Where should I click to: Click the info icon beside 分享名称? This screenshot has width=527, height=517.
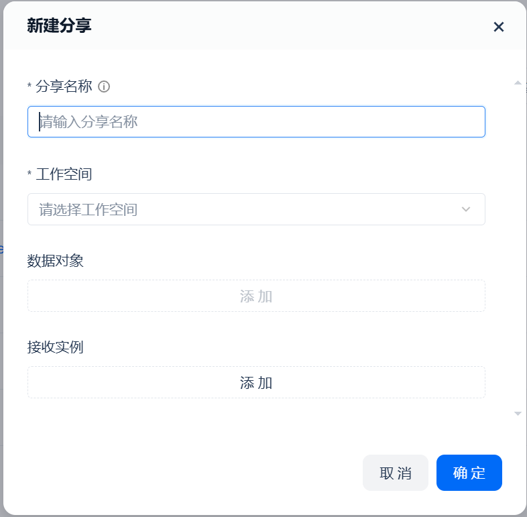click(x=104, y=87)
